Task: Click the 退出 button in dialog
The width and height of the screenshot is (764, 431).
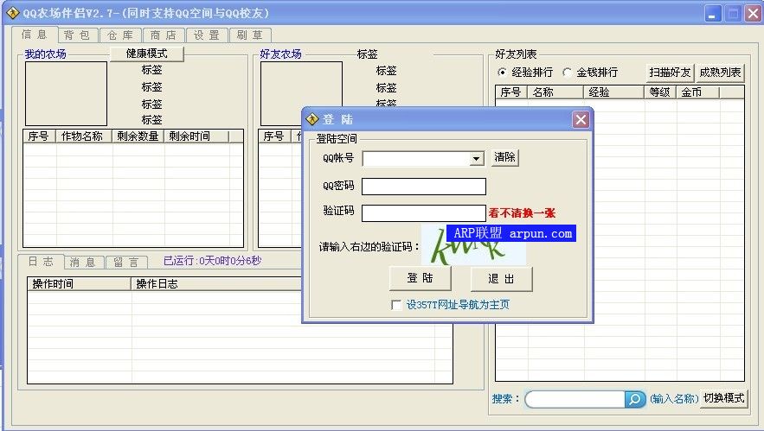Action: coord(501,279)
